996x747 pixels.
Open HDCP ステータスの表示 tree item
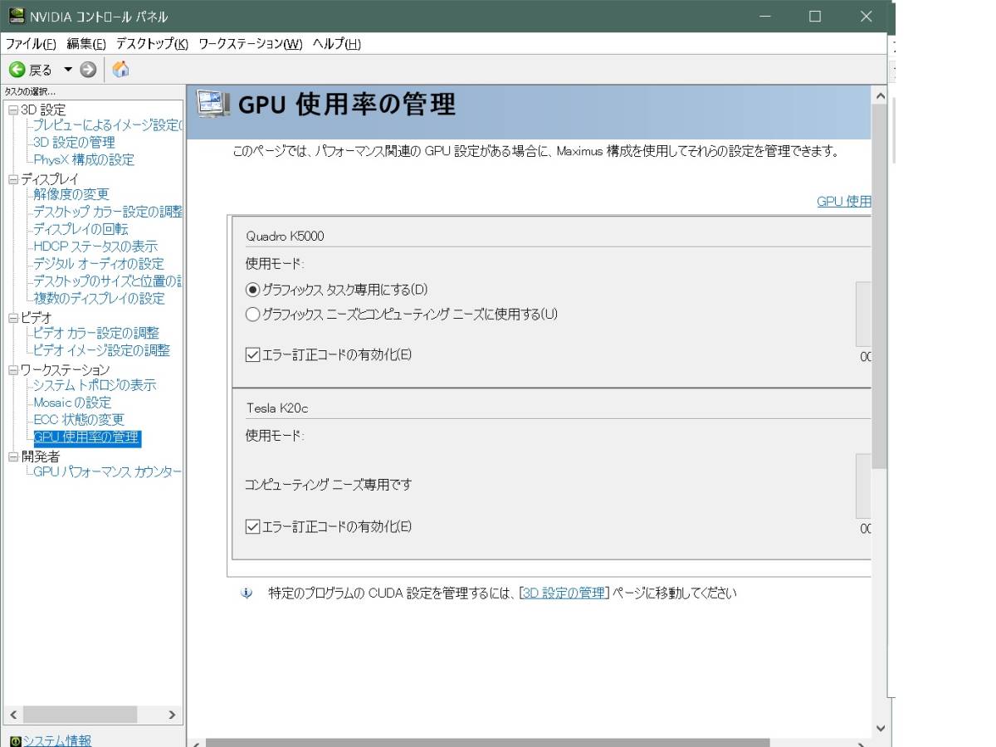tap(95, 247)
